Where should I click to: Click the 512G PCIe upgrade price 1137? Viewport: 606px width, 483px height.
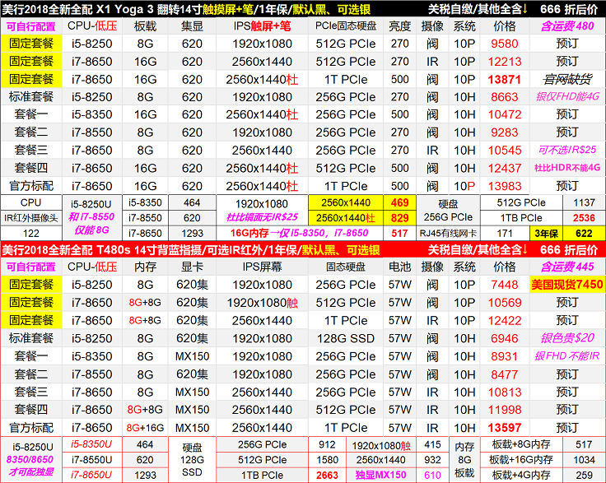pos(584,202)
